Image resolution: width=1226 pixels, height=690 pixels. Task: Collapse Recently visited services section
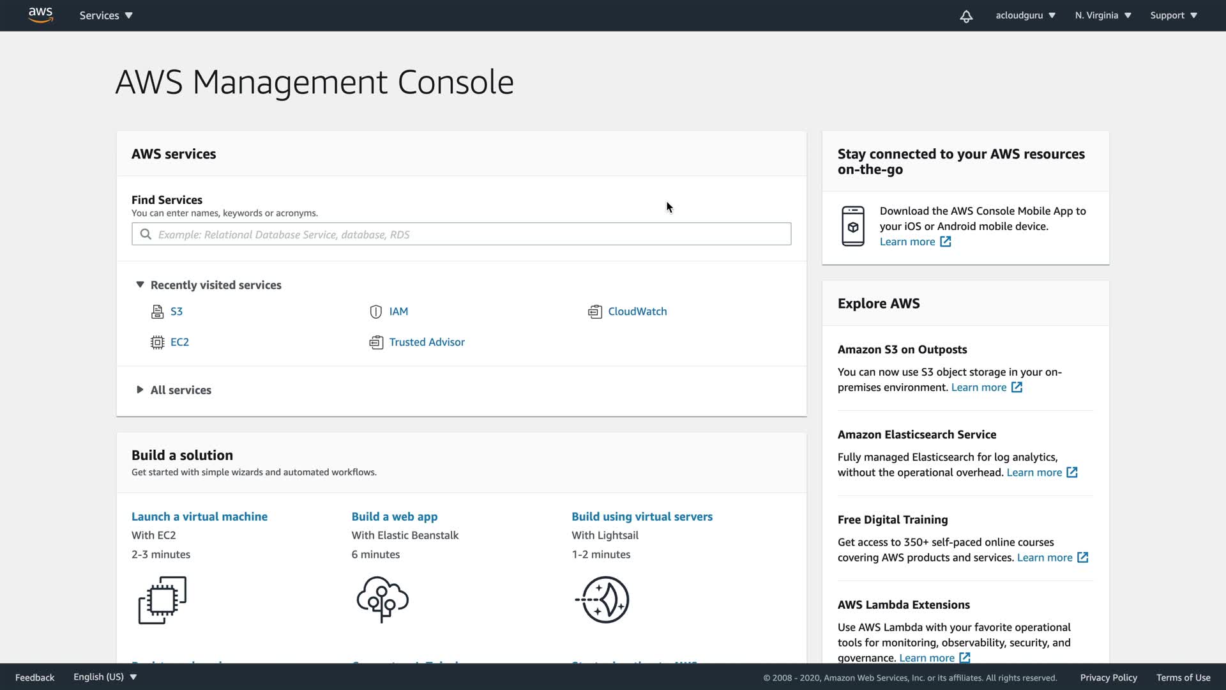coord(140,285)
